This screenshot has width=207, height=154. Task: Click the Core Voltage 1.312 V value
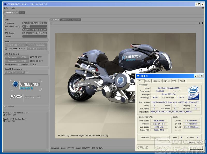tap(180, 97)
